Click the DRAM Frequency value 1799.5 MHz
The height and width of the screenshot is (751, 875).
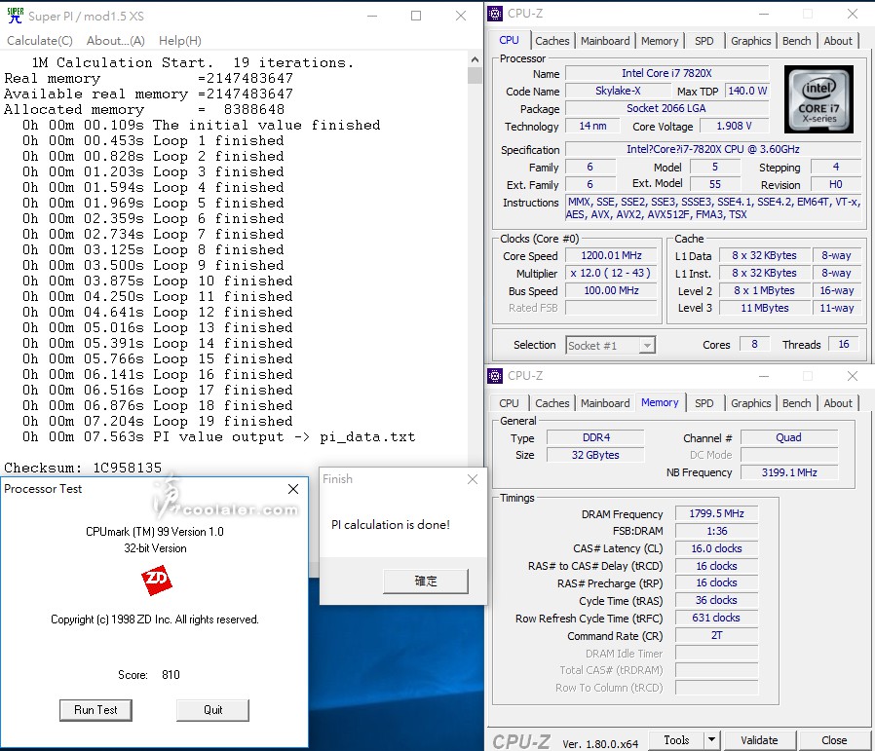pyautogui.click(x=716, y=513)
